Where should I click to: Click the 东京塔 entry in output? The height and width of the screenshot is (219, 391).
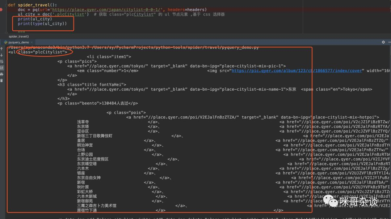(x=83, y=127)
